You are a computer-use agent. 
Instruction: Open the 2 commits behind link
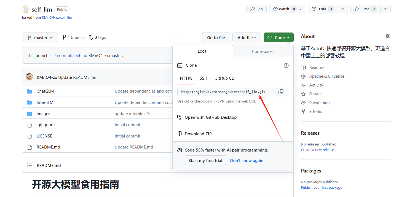pyautogui.click(x=70, y=55)
